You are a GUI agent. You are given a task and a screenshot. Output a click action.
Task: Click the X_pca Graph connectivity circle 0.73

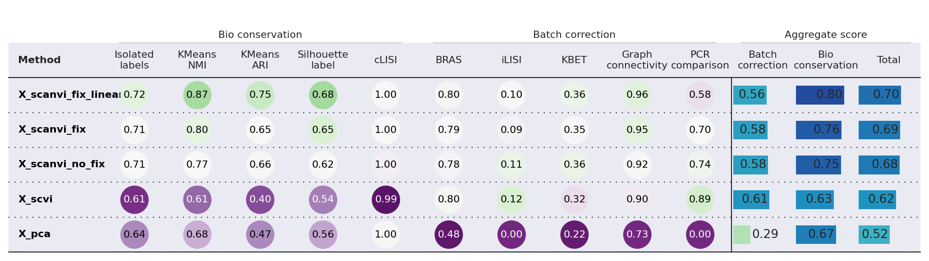[637, 234]
